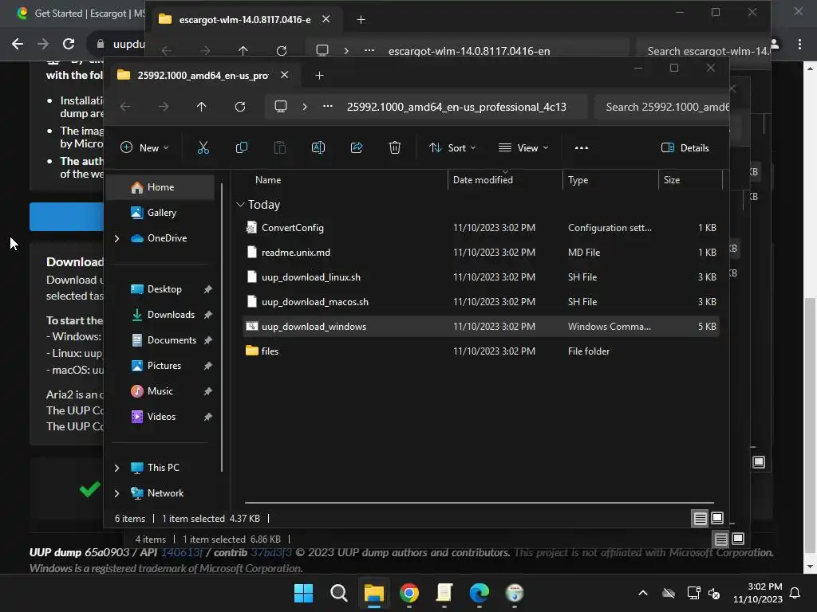
Task: Click Microsoft Edge taskbar icon
Action: coord(480,593)
